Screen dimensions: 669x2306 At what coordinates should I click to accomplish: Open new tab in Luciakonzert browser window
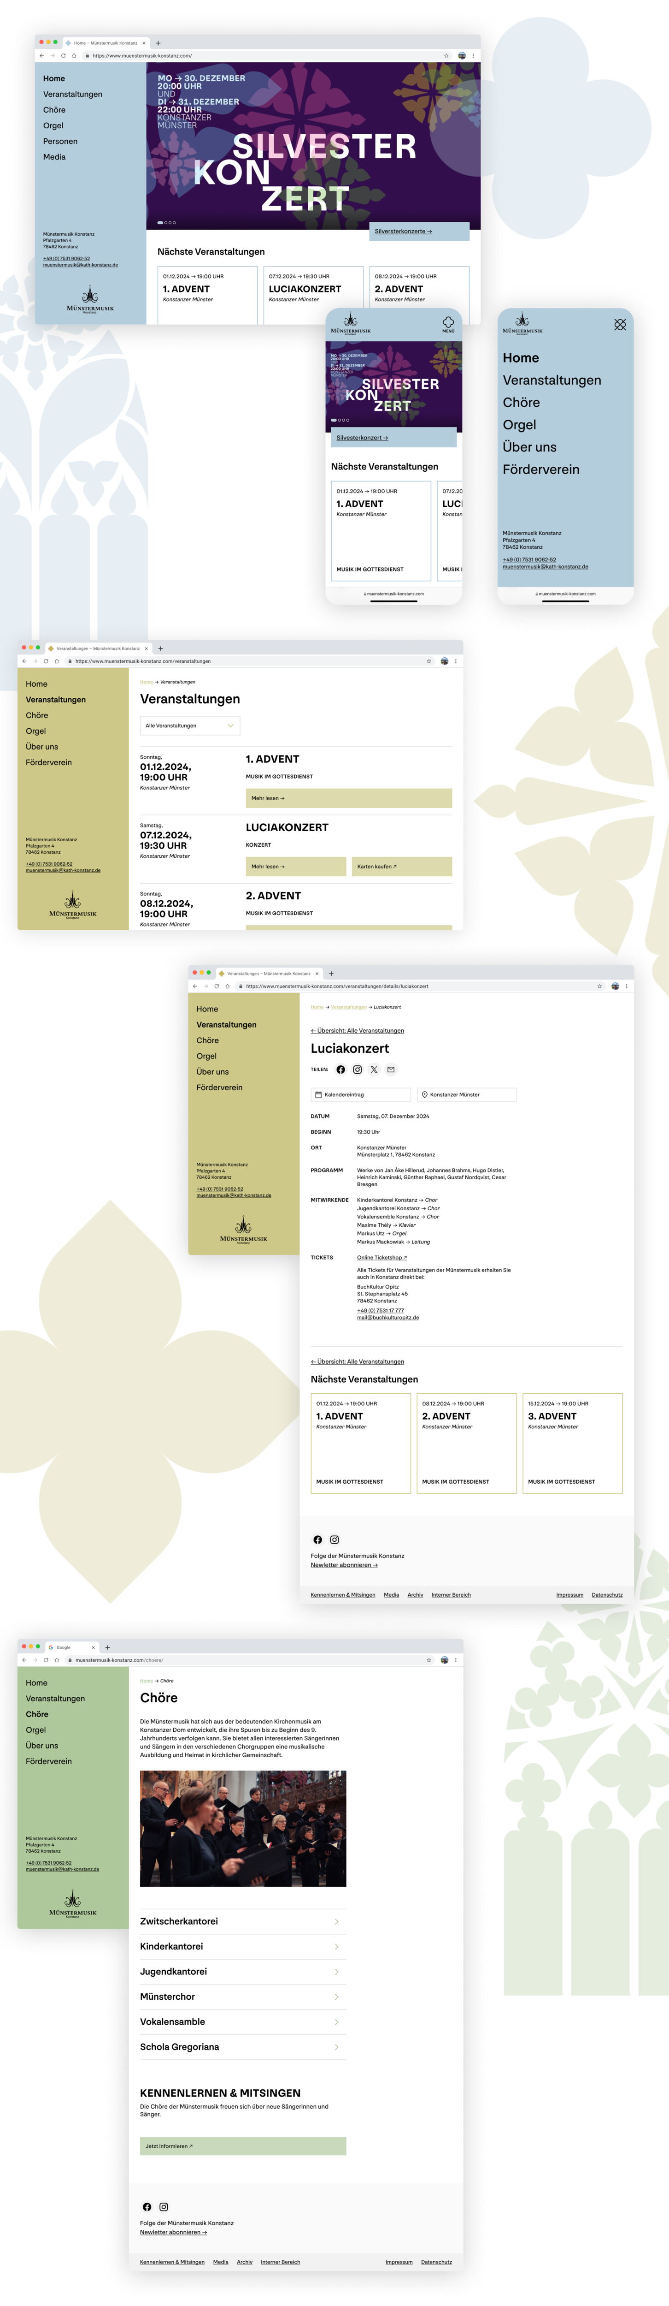point(331,973)
